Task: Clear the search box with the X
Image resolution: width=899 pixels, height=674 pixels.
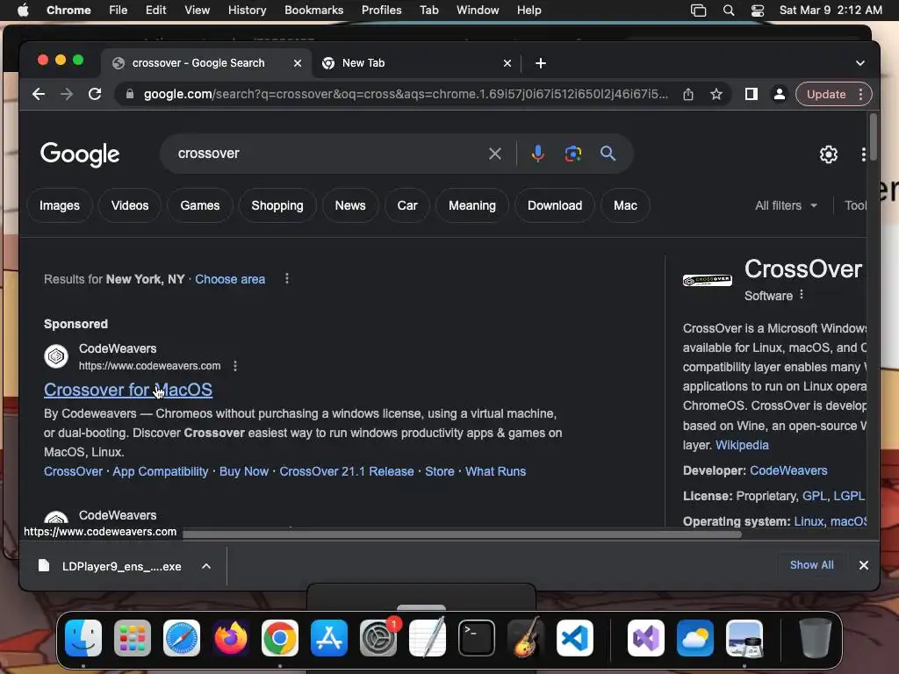Action: coord(495,154)
